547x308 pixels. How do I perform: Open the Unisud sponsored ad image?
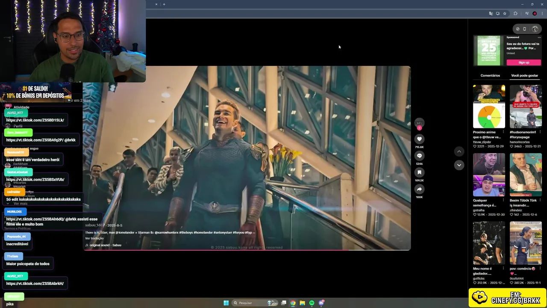pos(489,50)
